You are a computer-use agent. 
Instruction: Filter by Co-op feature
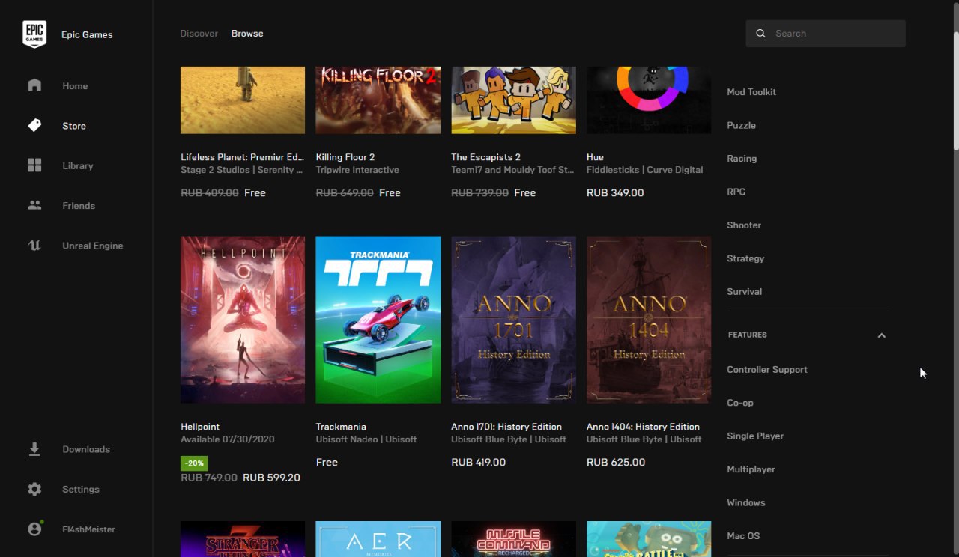(x=740, y=403)
